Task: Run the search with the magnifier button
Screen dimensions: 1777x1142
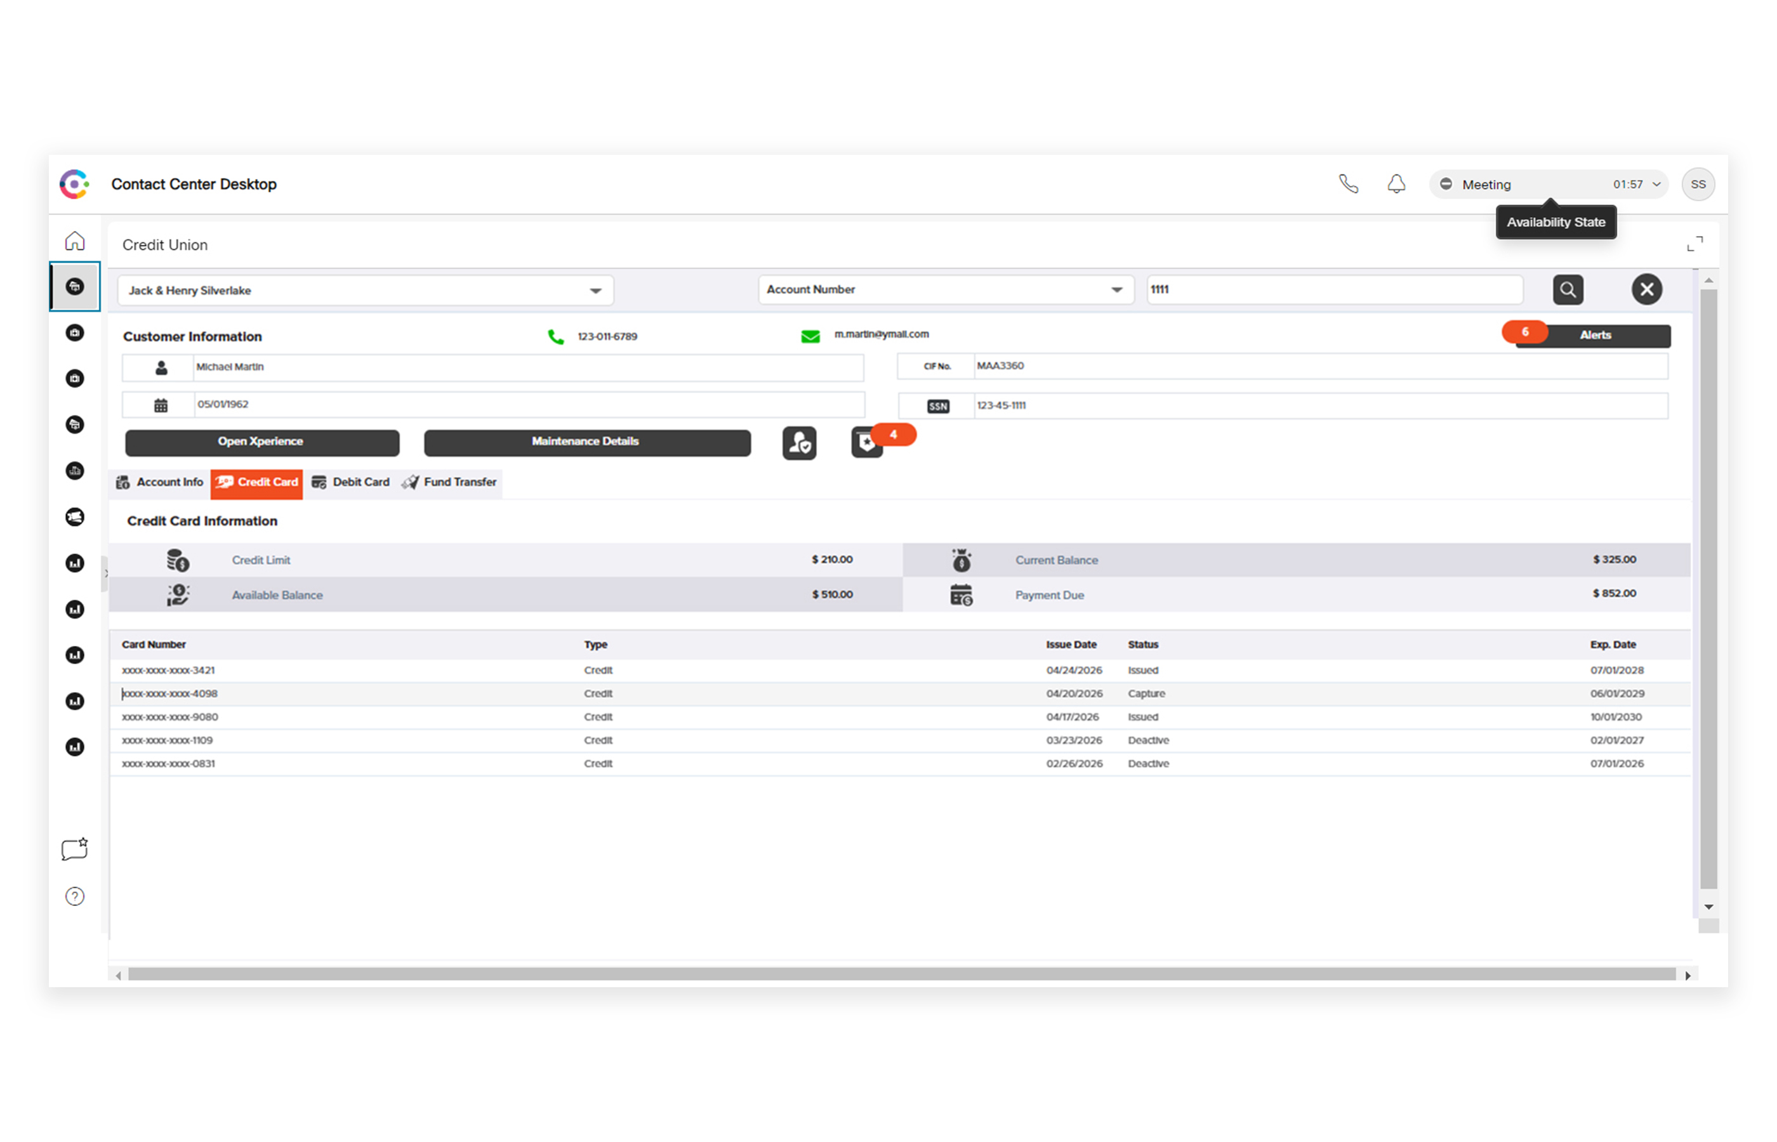Action: 1568,289
